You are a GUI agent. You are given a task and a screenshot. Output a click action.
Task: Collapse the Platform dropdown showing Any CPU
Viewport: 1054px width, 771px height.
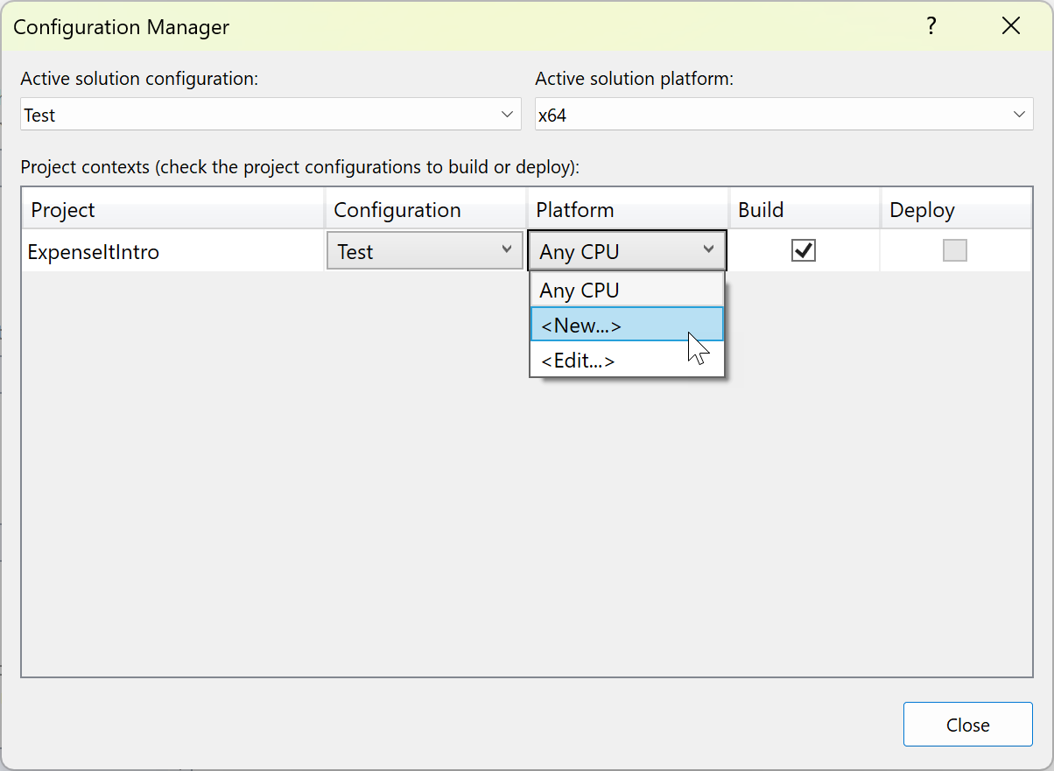(709, 249)
